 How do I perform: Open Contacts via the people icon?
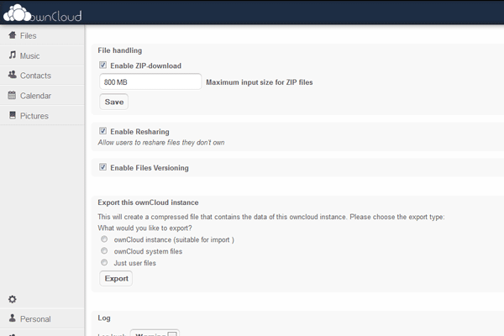(13, 76)
